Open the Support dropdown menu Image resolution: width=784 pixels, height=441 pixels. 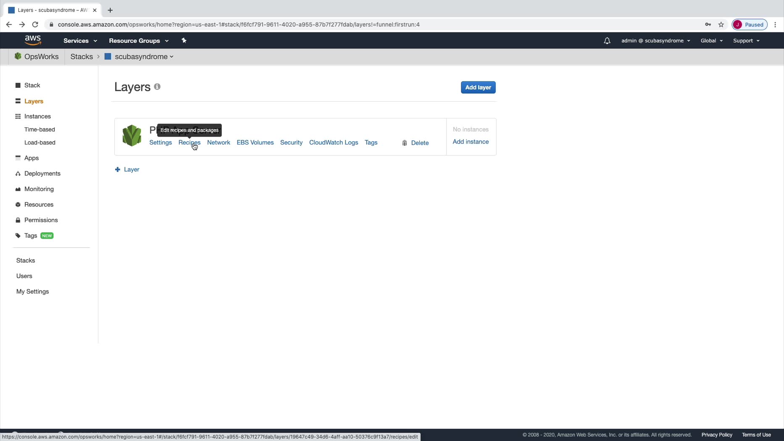(x=746, y=41)
